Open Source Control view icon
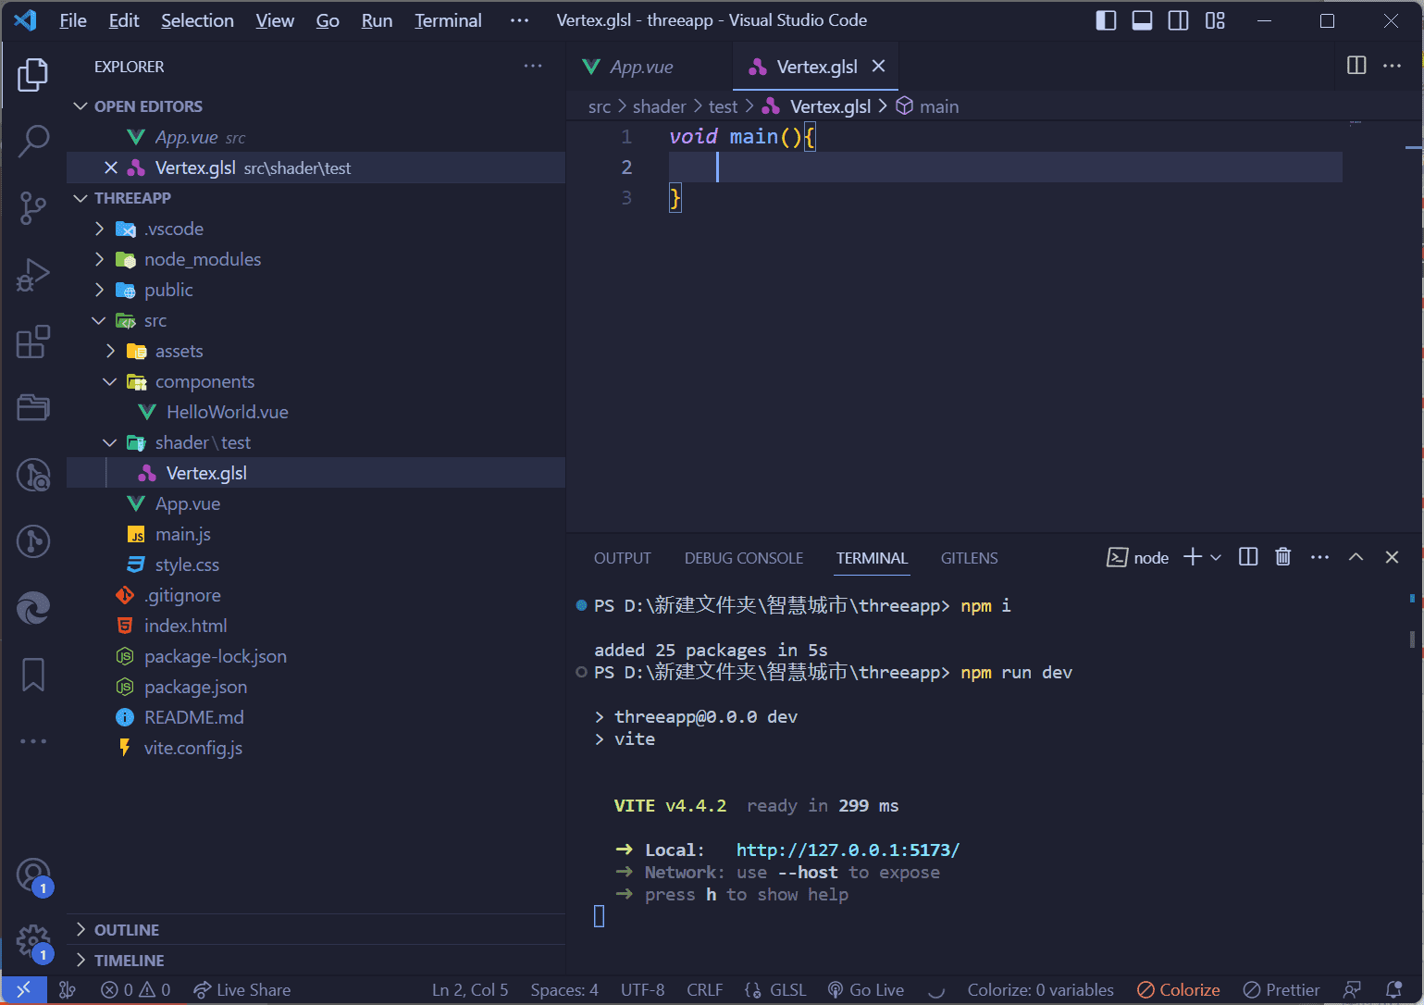This screenshot has height=1005, width=1424. 33,207
